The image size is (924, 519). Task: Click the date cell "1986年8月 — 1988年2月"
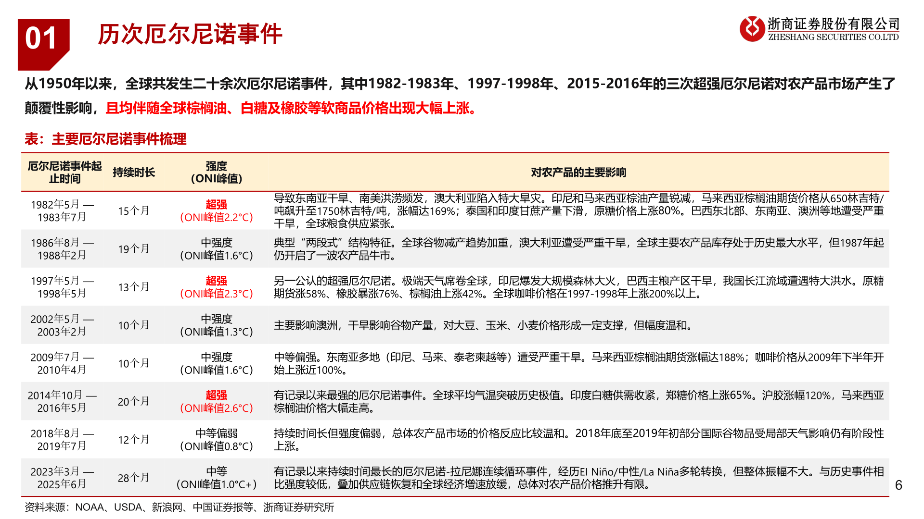pyautogui.click(x=62, y=249)
